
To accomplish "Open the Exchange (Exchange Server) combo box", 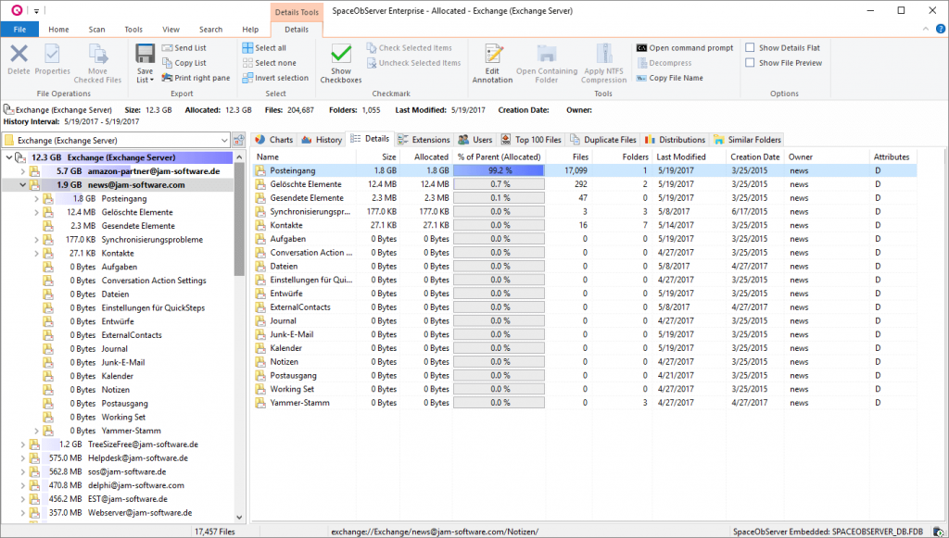I will 116,140.
